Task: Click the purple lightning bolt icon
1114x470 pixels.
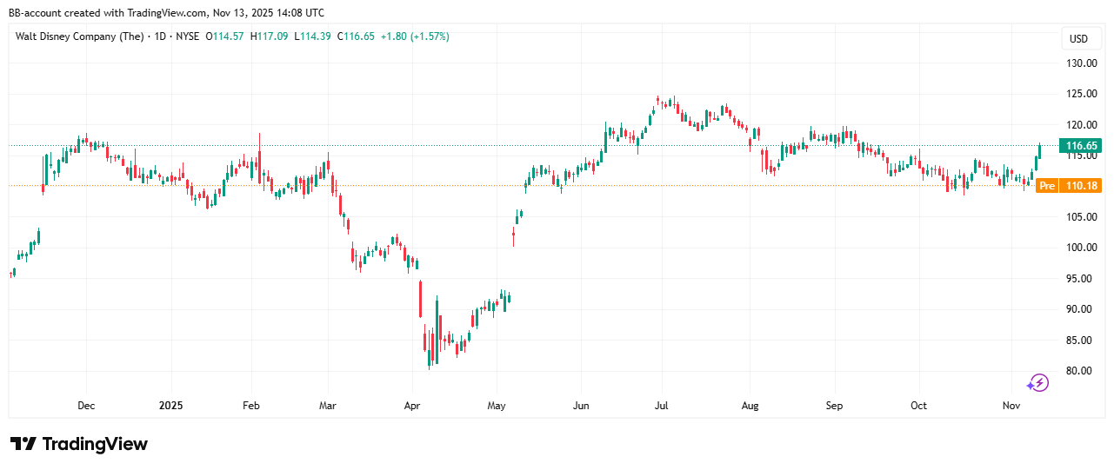Action: tap(1037, 383)
